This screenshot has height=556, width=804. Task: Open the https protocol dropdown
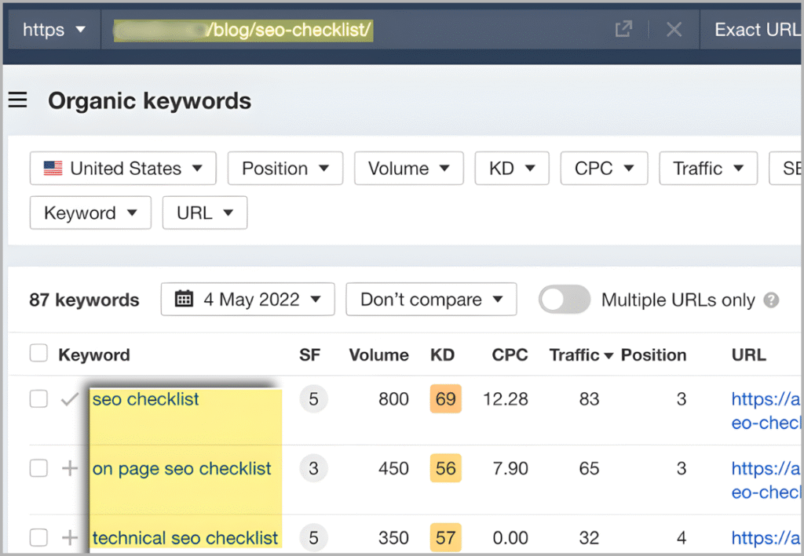coord(52,29)
